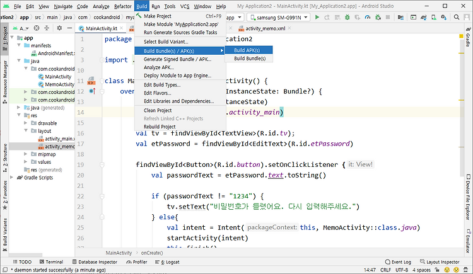This screenshot has height=274, width=473.
Task: Click the CRLF line separator indicator
Action: (385, 270)
